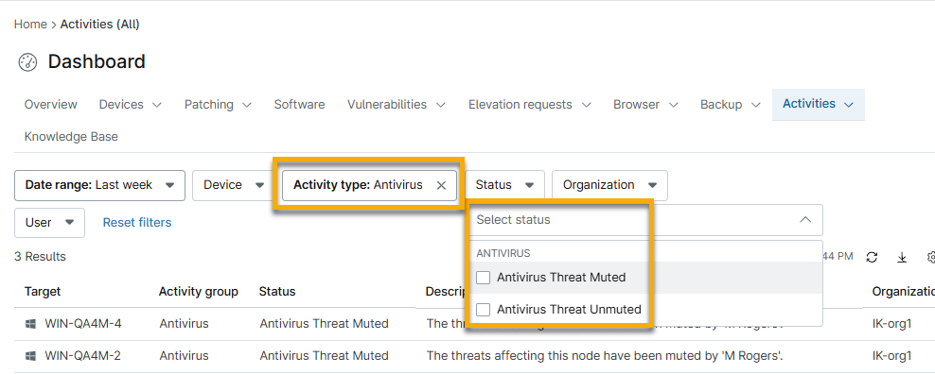Click the 'muted by M Rogers' description
Screen dimensions: 935x374
coord(605,356)
